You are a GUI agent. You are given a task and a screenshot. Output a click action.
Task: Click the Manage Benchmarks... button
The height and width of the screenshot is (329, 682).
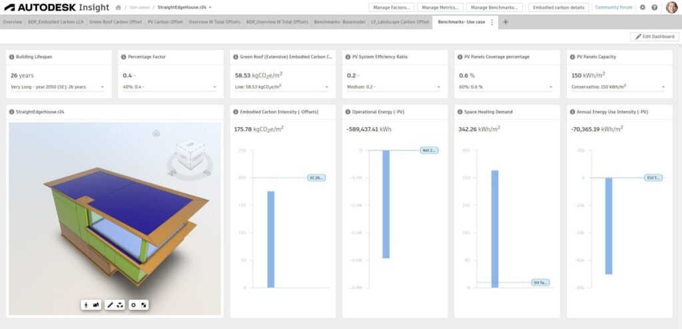(x=495, y=7)
